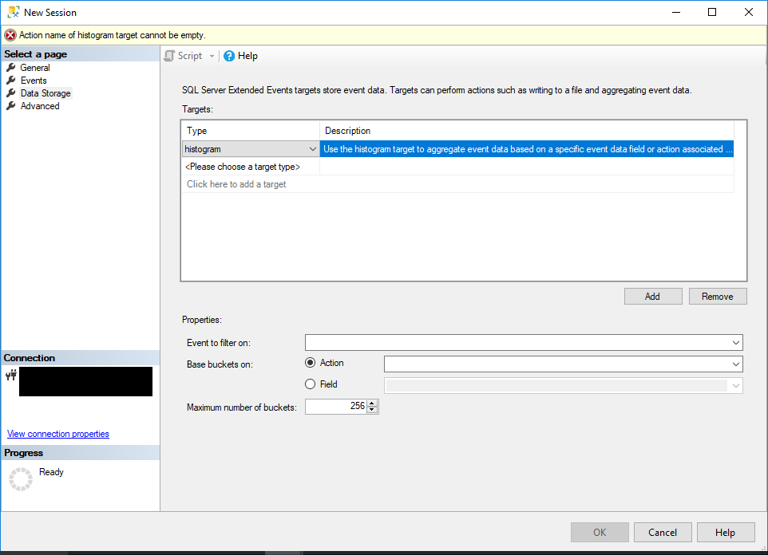Click the server connection icon
The image size is (768, 555).
pos(9,376)
